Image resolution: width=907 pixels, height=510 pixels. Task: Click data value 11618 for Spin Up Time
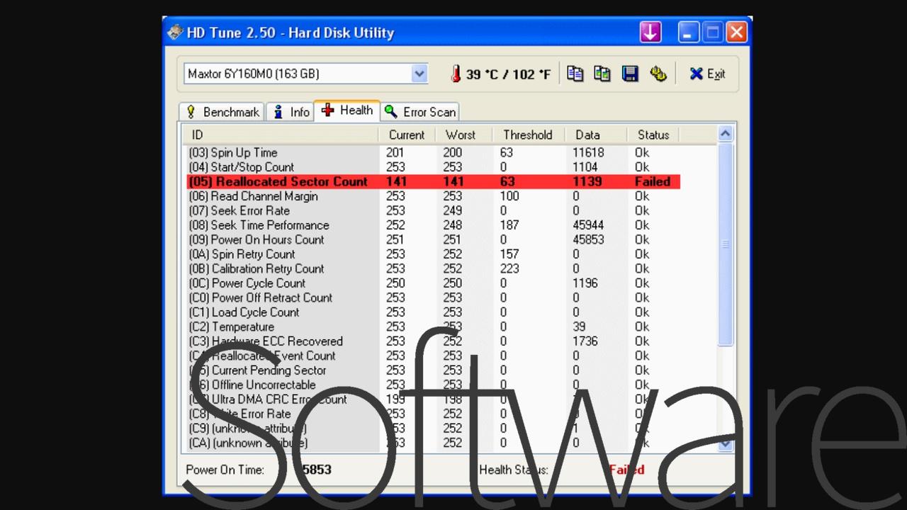coord(588,152)
